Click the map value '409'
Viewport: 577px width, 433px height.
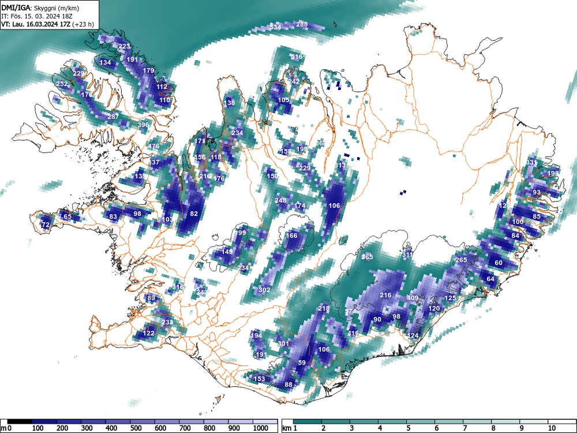413,298
